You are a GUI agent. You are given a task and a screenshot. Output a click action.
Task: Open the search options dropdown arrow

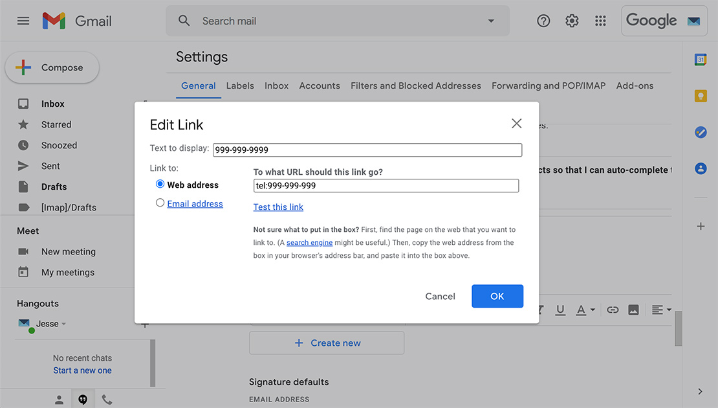click(x=490, y=20)
